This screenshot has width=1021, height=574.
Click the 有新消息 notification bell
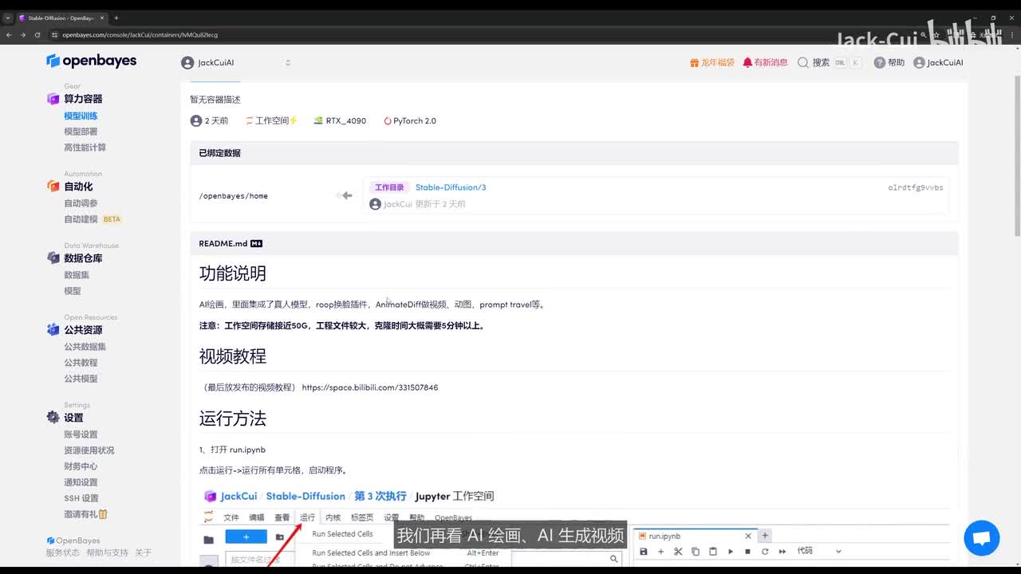pyautogui.click(x=747, y=62)
